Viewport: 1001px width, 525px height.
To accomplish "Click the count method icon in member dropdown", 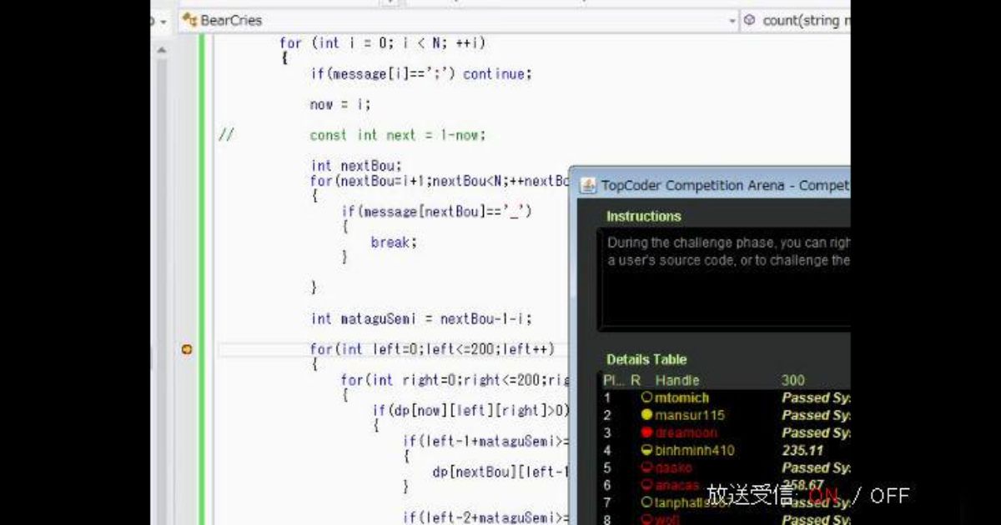I will click(749, 20).
